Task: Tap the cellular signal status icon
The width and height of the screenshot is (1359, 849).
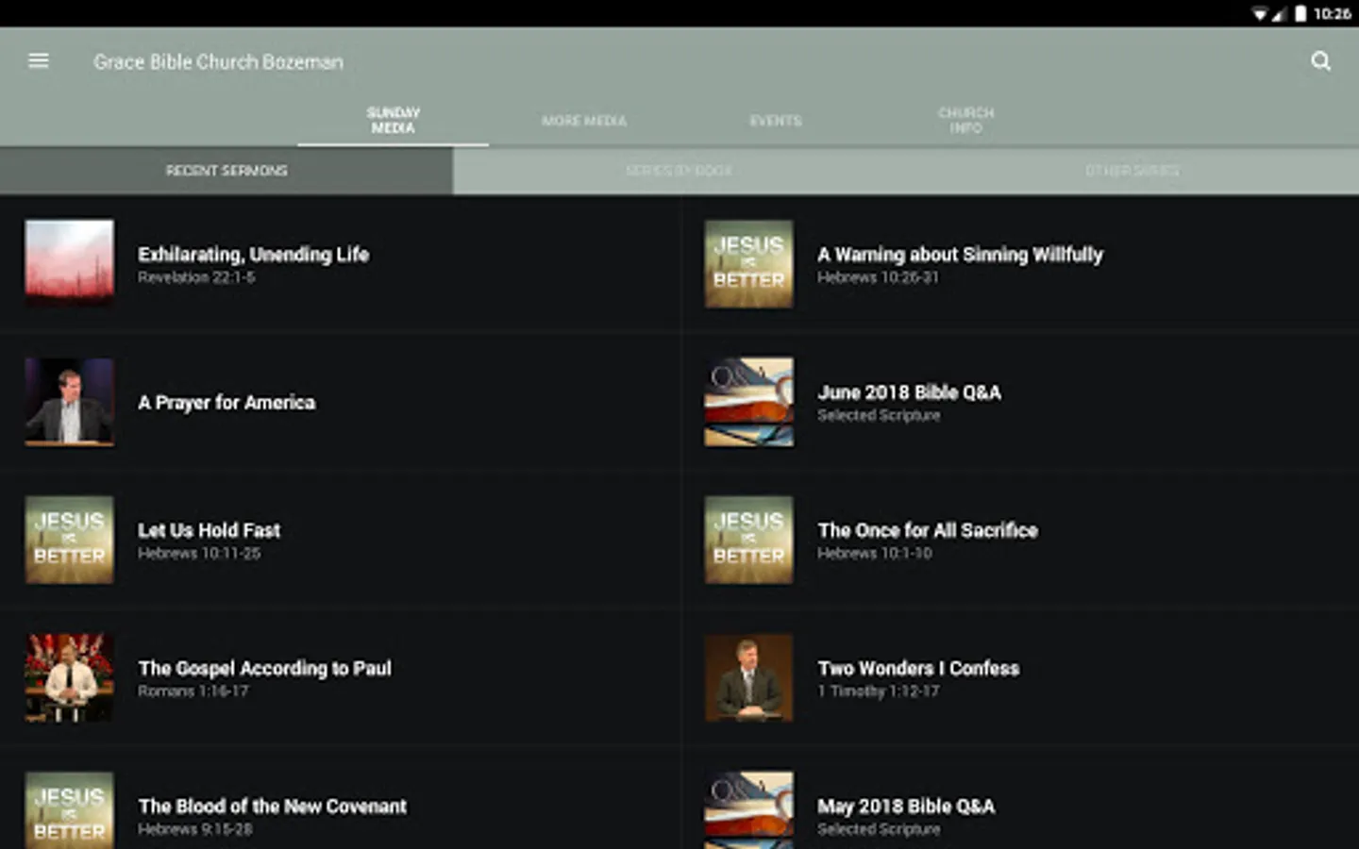Action: (1279, 13)
